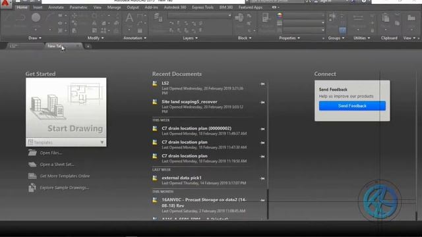Expand the View panel dropdown
422x237 pixels.
(409, 38)
